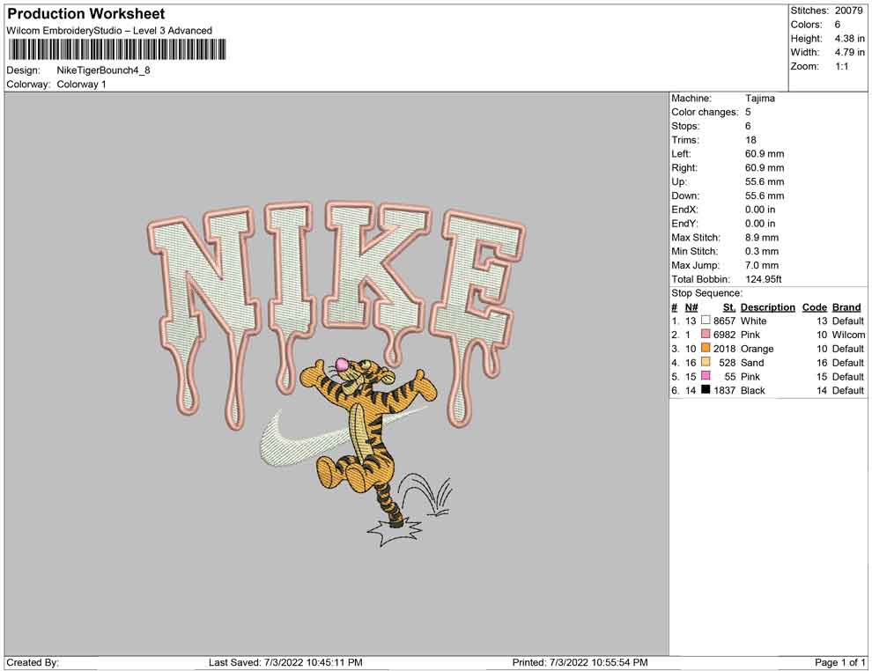Screen dimensions: 872x671
Task: Click the Min Stitch value 0.3 mm
Action: (x=762, y=251)
